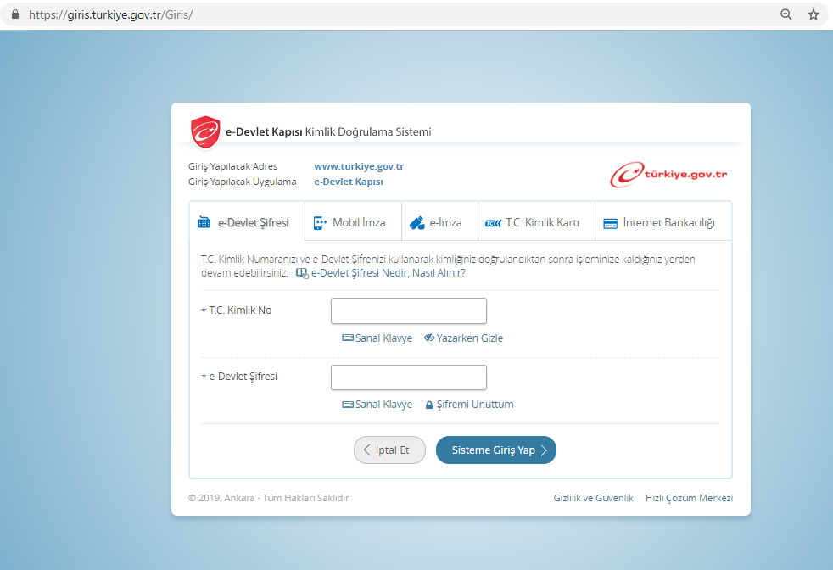Select the T.C. Kimlik Kartı tab

[537, 222]
